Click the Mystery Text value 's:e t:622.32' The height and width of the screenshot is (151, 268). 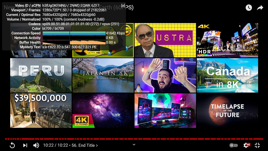[52, 47]
